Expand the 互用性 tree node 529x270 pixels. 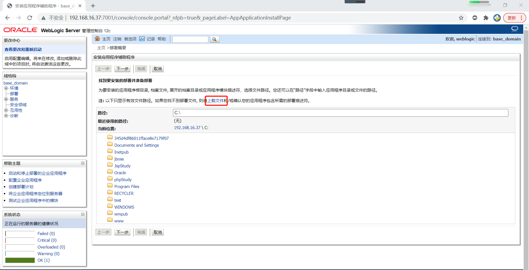click(x=6, y=110)
